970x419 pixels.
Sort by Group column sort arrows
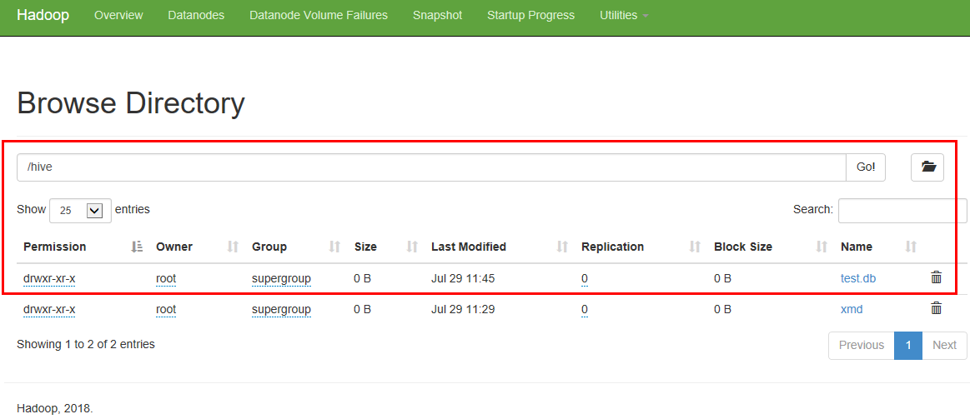334,247
